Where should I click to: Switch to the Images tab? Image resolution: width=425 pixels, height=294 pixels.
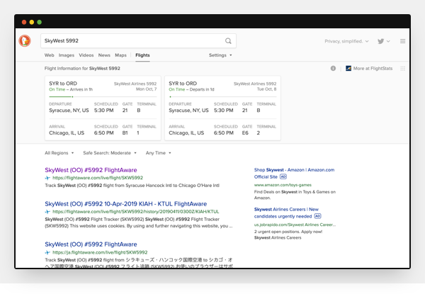67,55
